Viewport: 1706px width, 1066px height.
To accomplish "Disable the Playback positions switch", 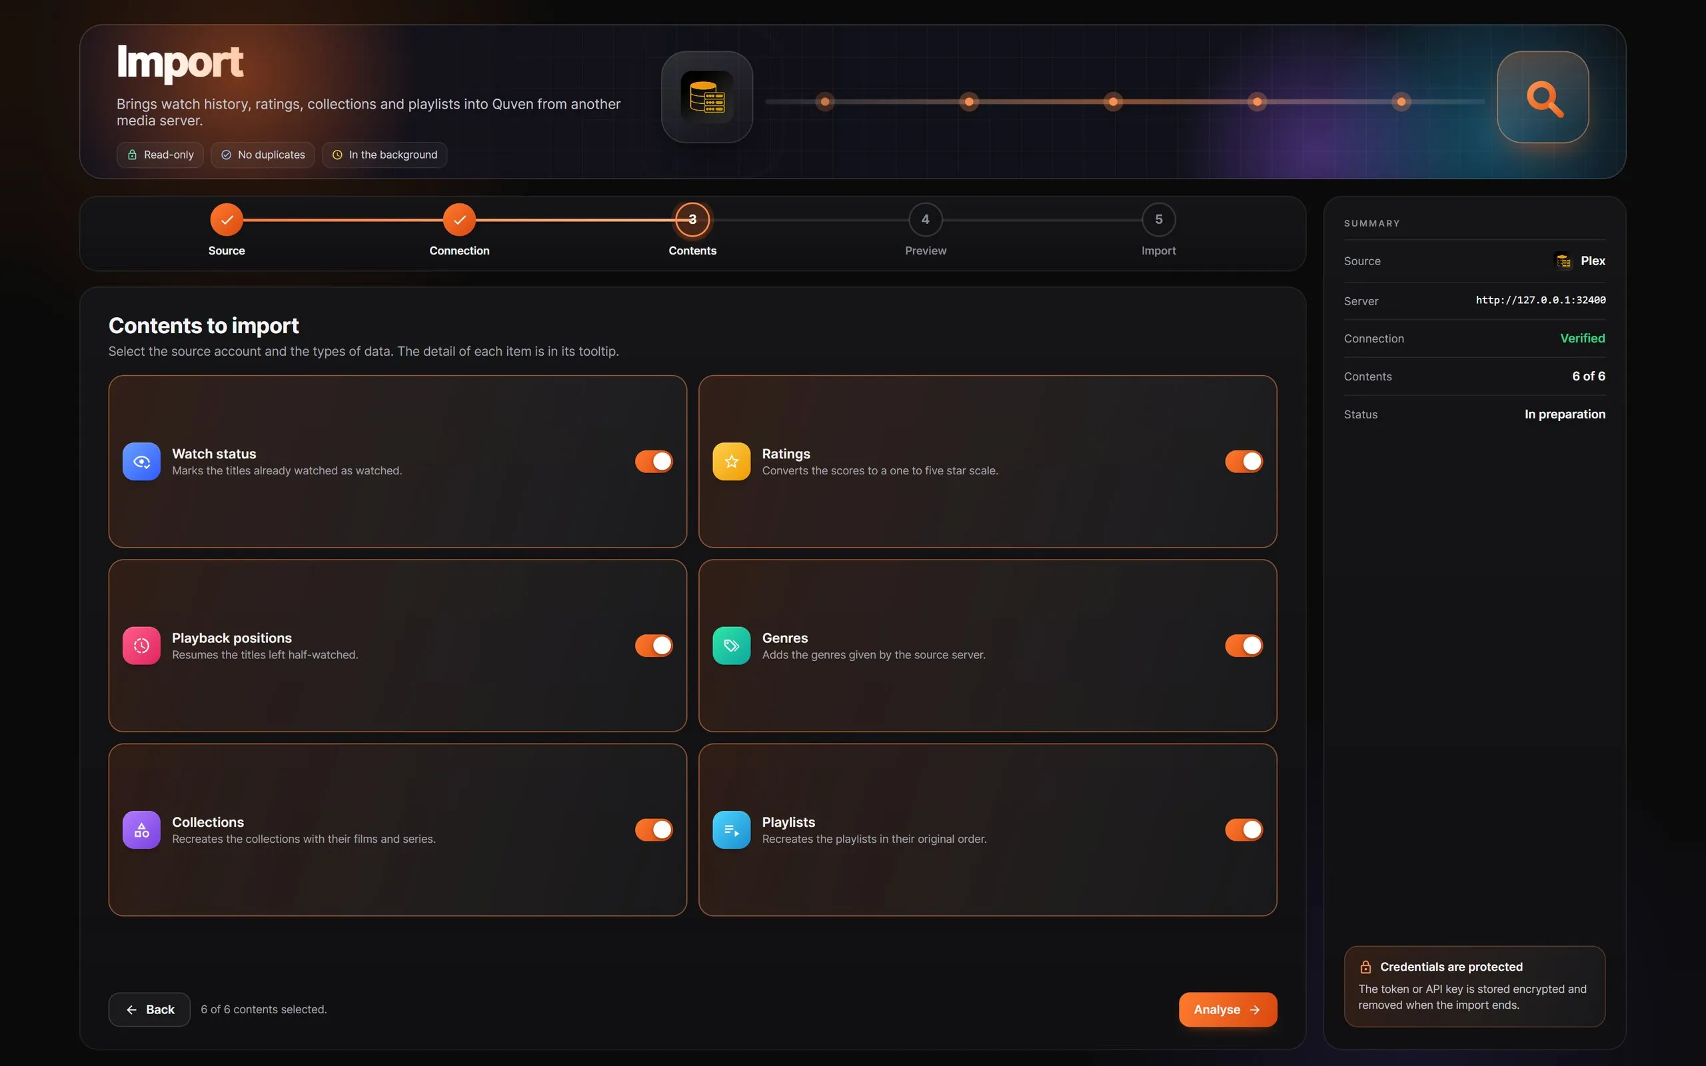I will (654, 645).
